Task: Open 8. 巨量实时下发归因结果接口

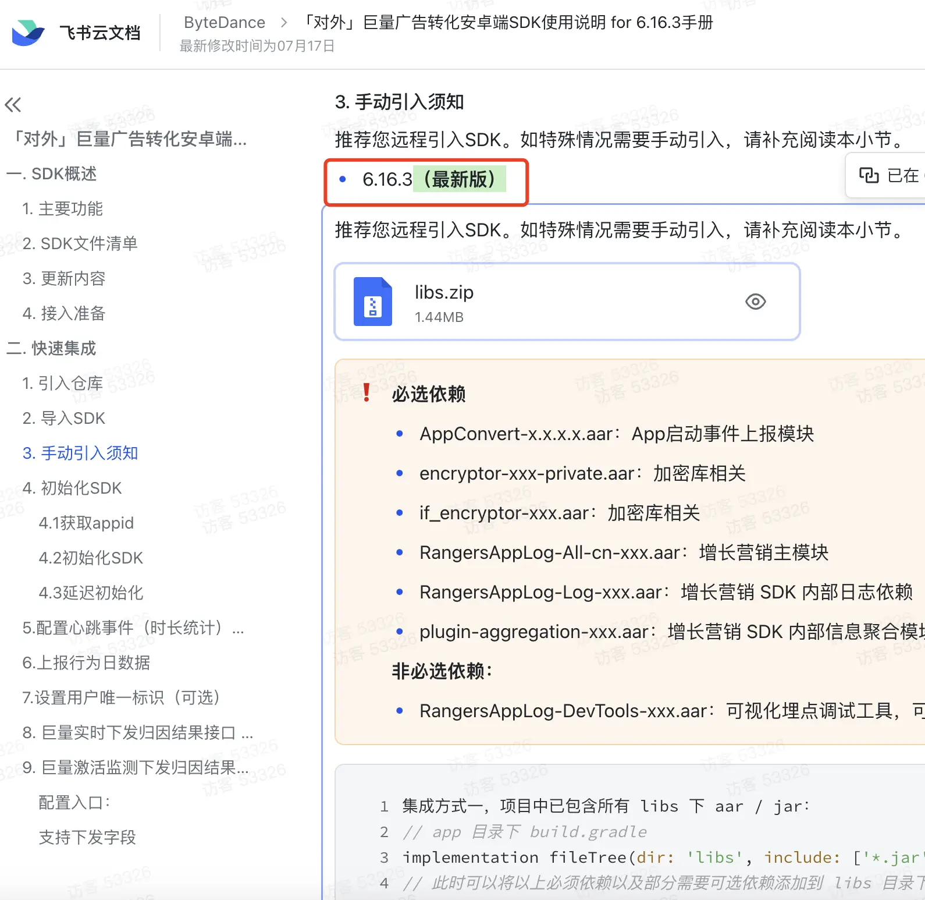Action: 138,732
